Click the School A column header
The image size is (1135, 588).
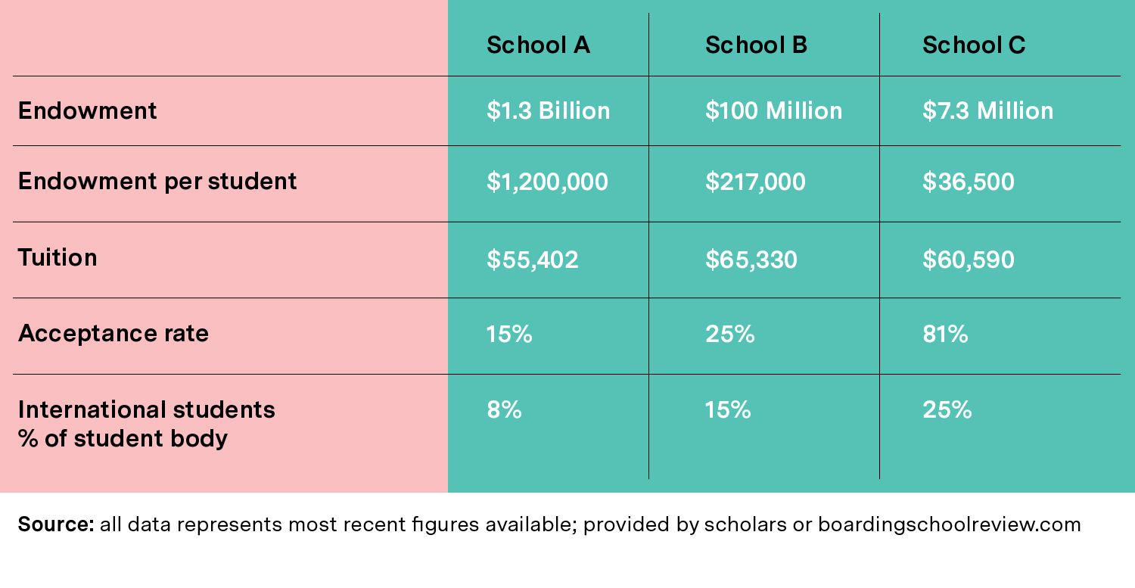coord(538,45)
